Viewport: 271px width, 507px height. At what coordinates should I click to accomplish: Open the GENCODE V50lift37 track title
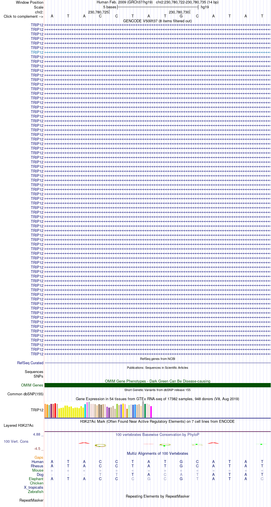click(x=157, y=21)
